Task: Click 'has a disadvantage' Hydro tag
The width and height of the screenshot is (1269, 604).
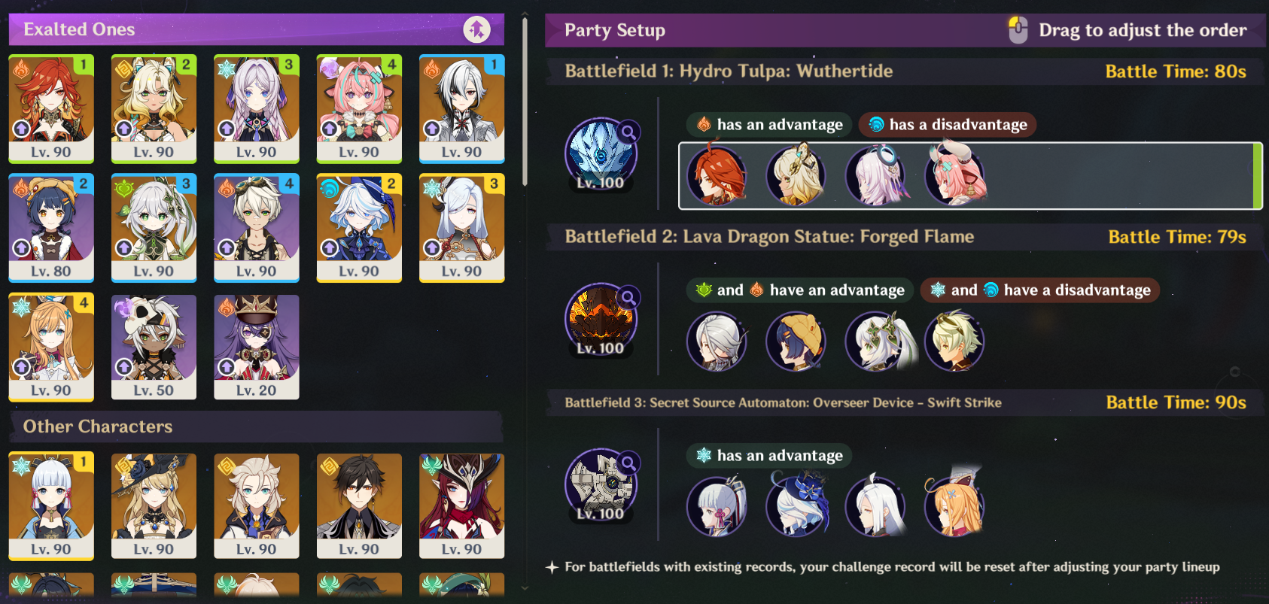Action: click(948, 125)
